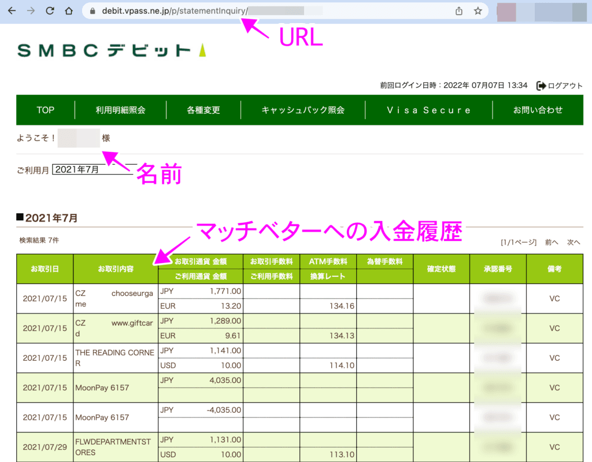Click the お取引内容 column header
Screen dimensions: 592x462
[x=116, y=269]
